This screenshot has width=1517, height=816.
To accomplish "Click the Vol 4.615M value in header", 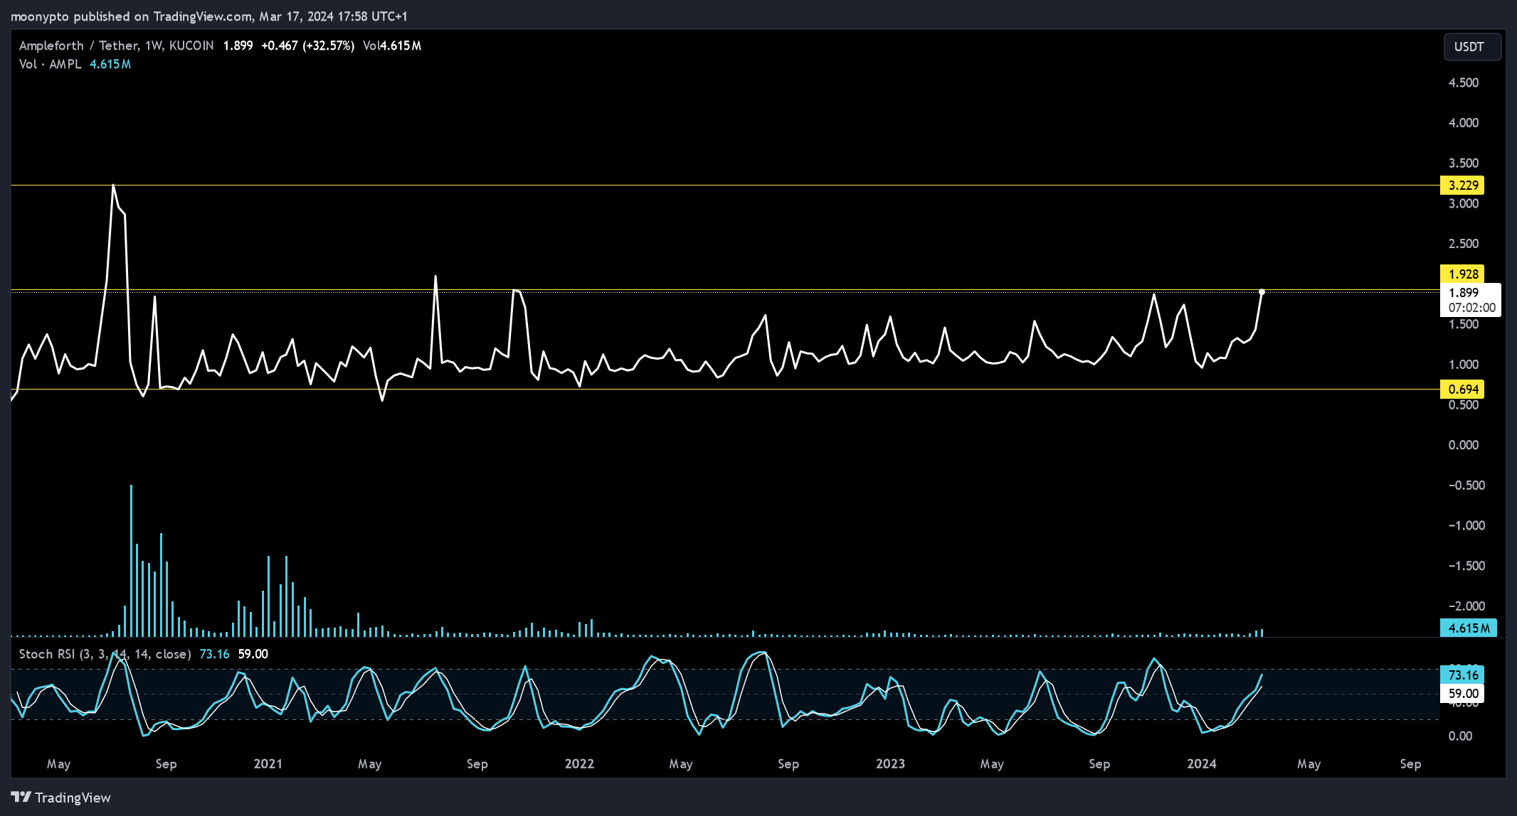I will 392,45.
